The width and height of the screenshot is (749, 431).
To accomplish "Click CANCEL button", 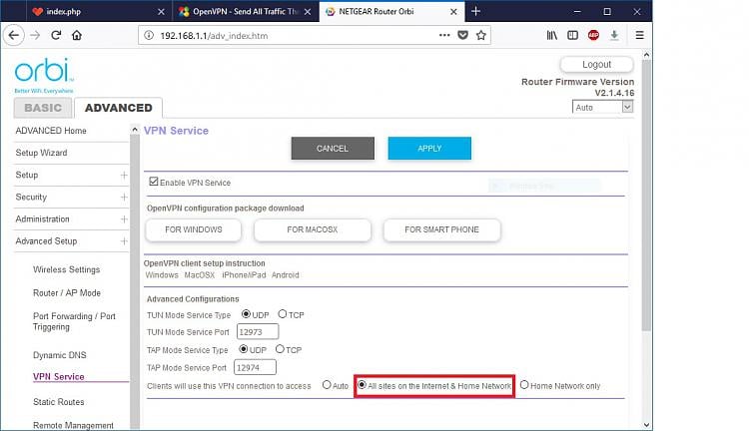I will [x=333, y=149].
